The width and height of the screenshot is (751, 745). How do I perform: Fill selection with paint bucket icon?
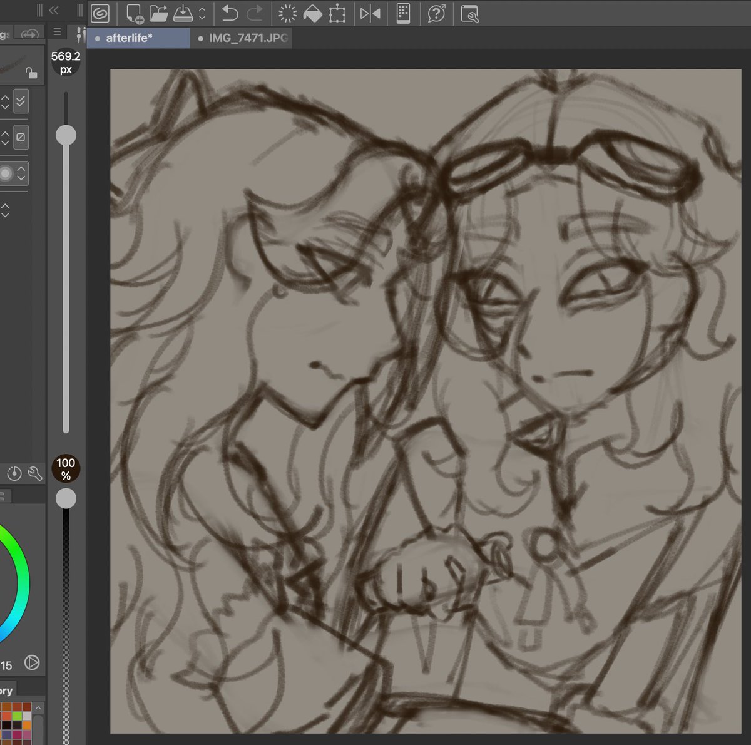312,13
